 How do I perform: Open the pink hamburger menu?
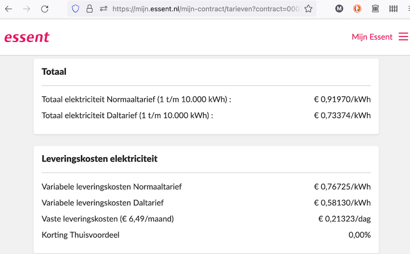(x=403, y=36)
